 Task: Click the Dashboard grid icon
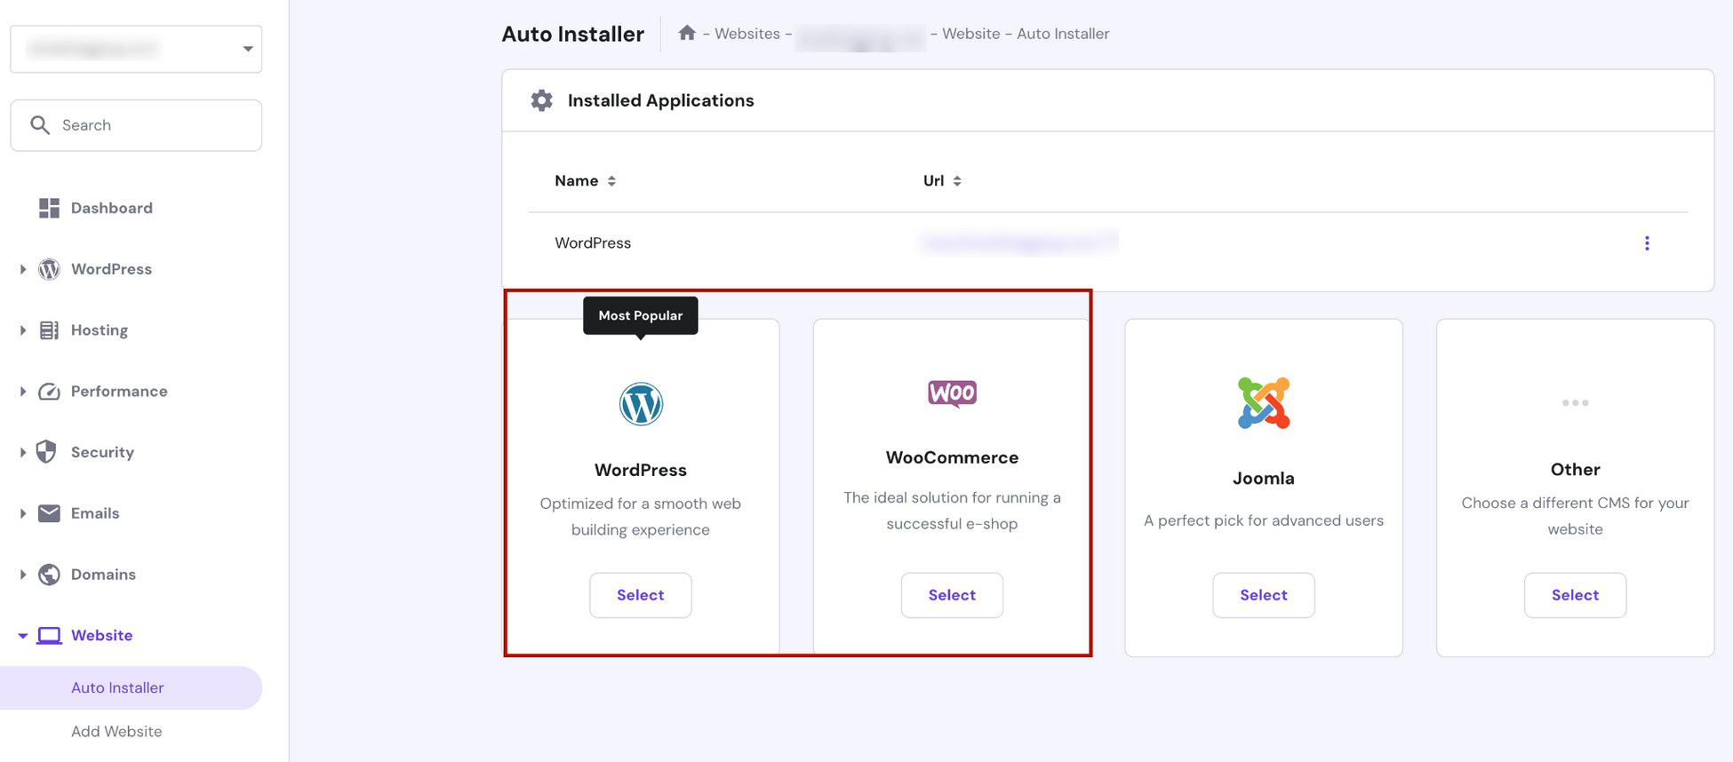tap(49, 208)
